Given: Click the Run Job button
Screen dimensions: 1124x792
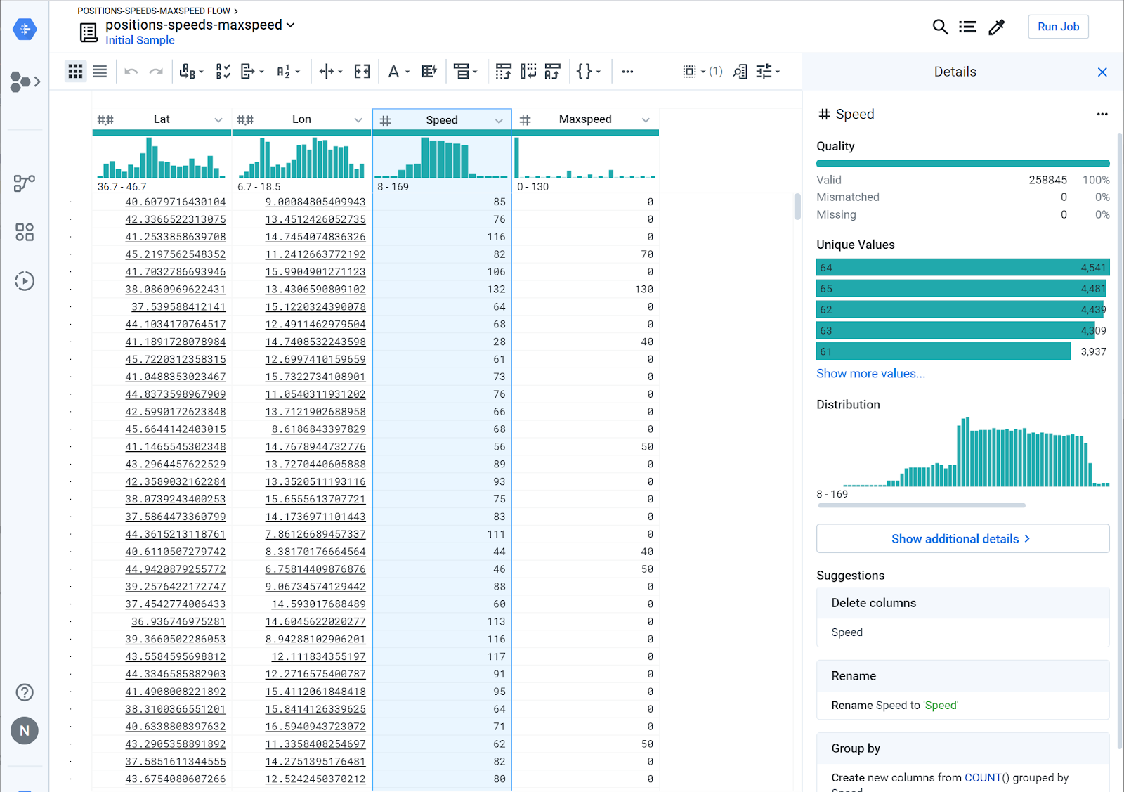Looking at the screenshot, I should pyautogui.click(x=1058, y=27).
